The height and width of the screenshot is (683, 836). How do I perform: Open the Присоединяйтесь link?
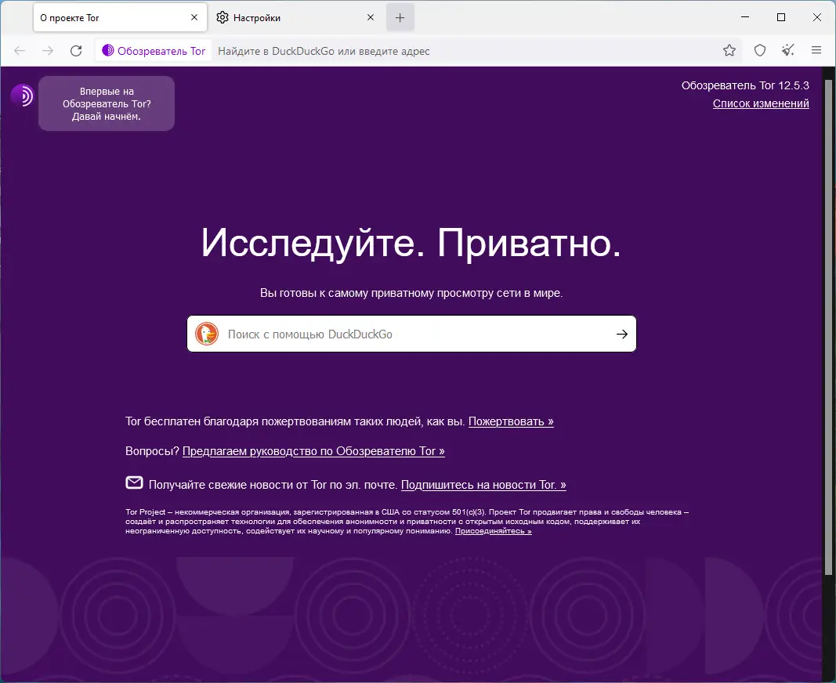pyautogui.click(x=493, y=531)
